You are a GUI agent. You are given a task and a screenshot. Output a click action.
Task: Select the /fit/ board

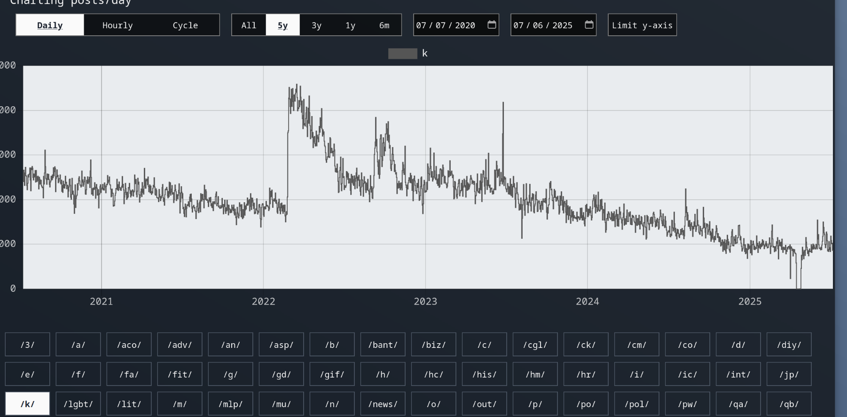(x=180, y=374)
